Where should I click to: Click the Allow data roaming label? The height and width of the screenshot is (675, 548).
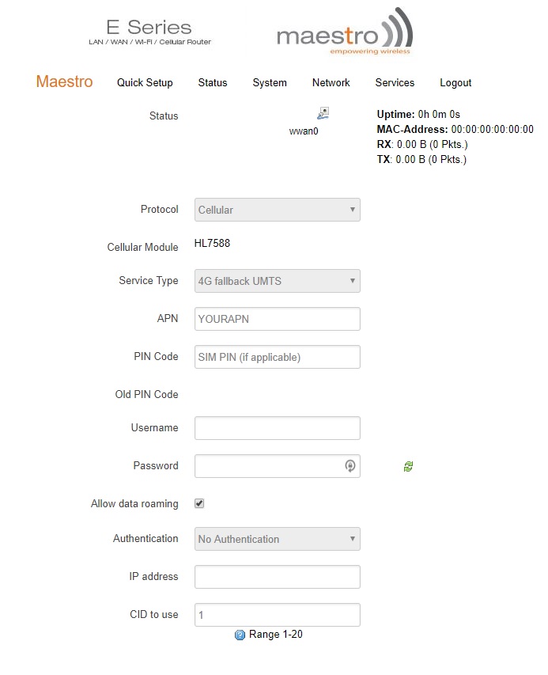(x=134, y=503)
